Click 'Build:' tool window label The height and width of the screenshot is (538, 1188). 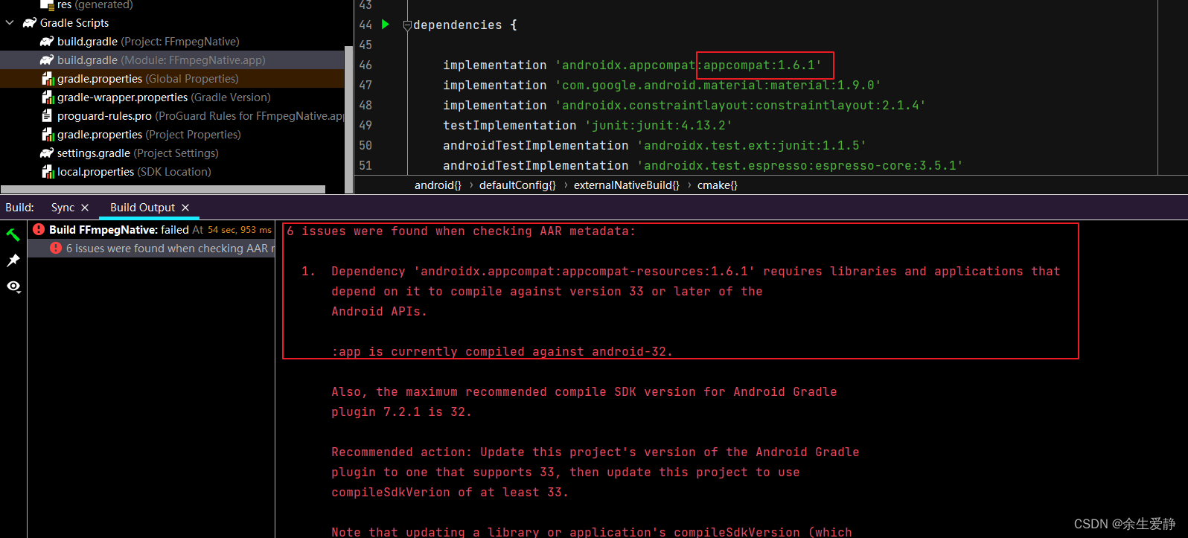(19, 208)
